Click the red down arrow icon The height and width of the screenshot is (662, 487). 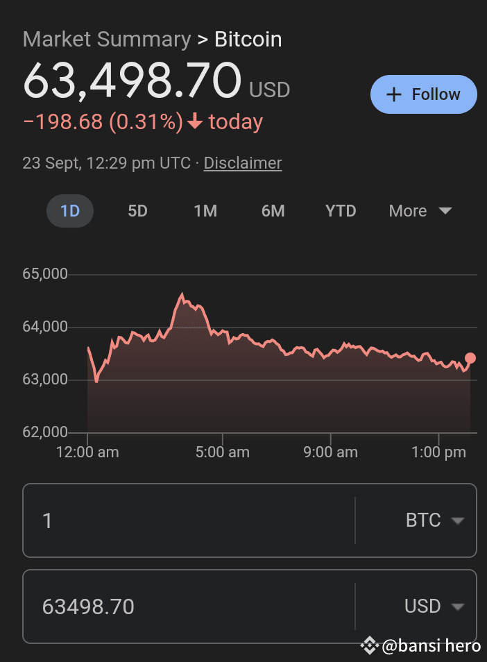tap(195, 123)
